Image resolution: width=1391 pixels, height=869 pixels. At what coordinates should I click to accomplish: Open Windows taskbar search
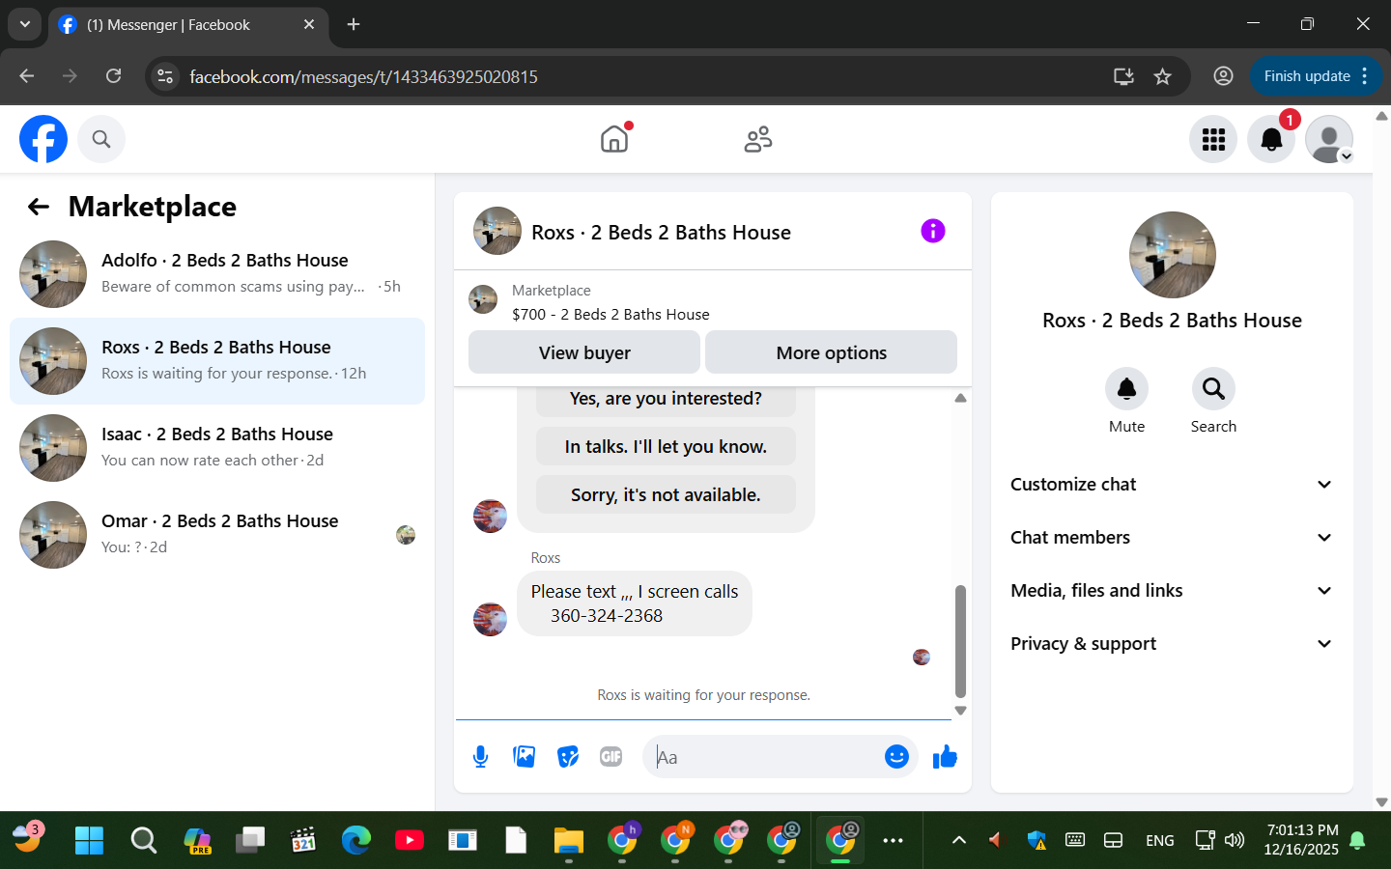(x=143, y=840)
